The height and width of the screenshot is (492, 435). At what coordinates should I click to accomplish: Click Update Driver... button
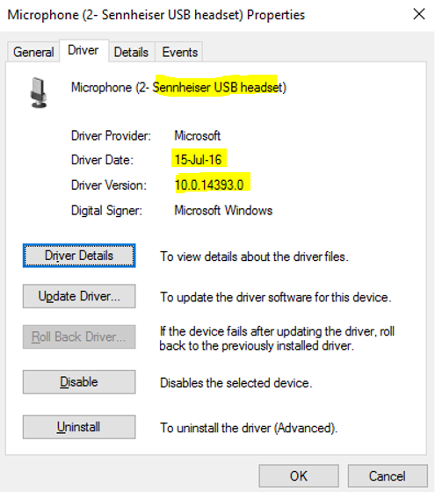(x=79, y=296)
